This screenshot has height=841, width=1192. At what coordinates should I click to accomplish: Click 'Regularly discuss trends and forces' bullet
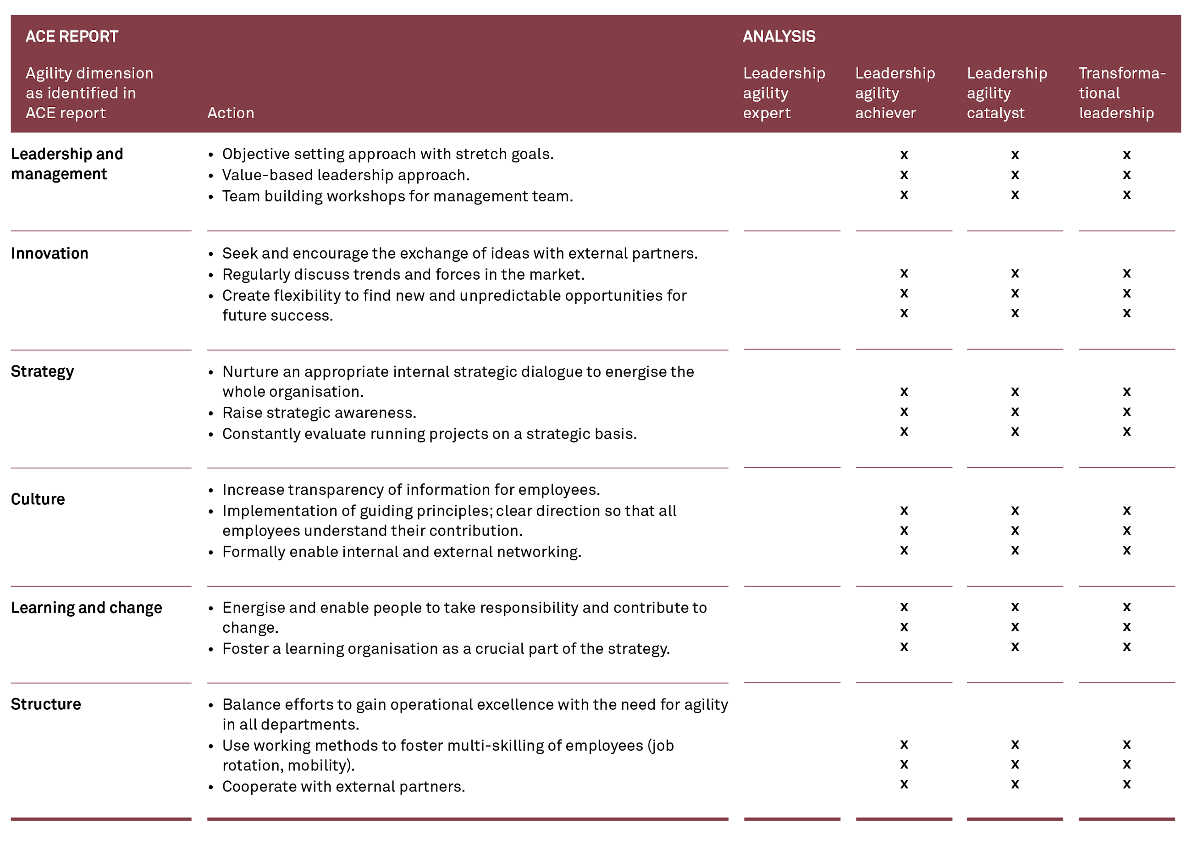point(403,275)
